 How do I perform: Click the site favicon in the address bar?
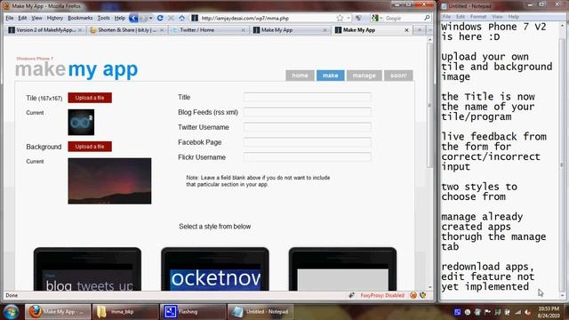(195, 18)
